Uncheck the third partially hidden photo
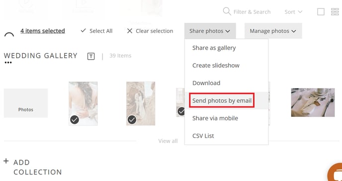 (x=181, y=111)
